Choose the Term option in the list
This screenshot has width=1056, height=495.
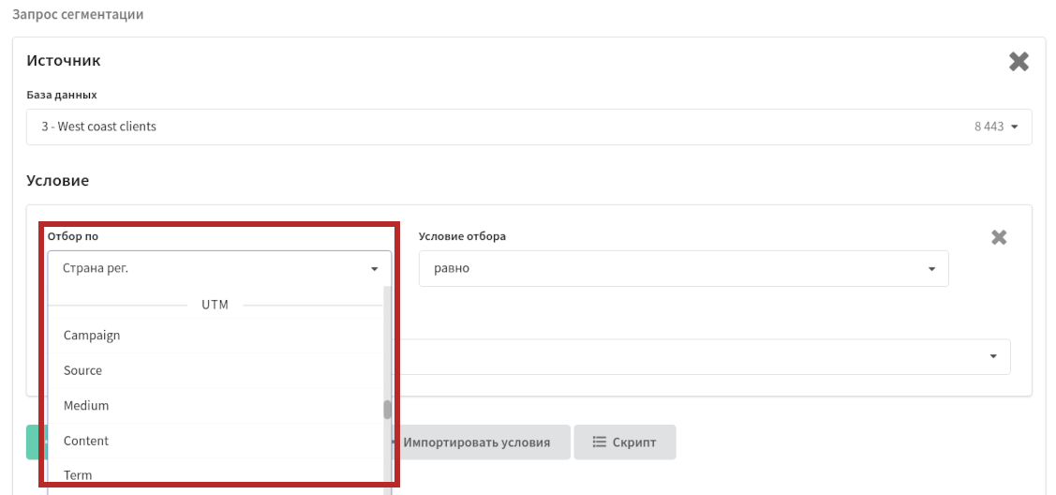tap(216, 474)
